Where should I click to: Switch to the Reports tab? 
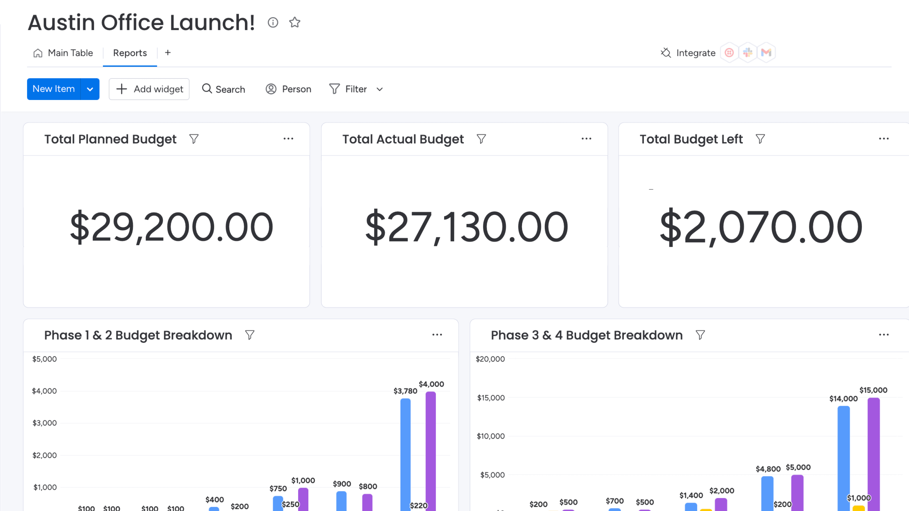(x=130, y=53)
